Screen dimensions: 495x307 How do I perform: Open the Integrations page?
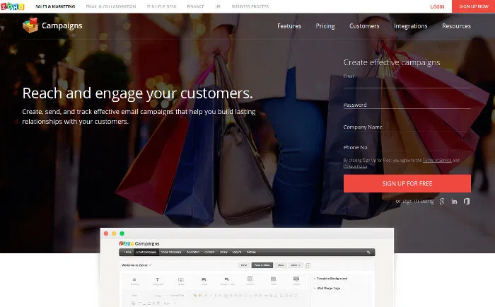tap(411, 26)
